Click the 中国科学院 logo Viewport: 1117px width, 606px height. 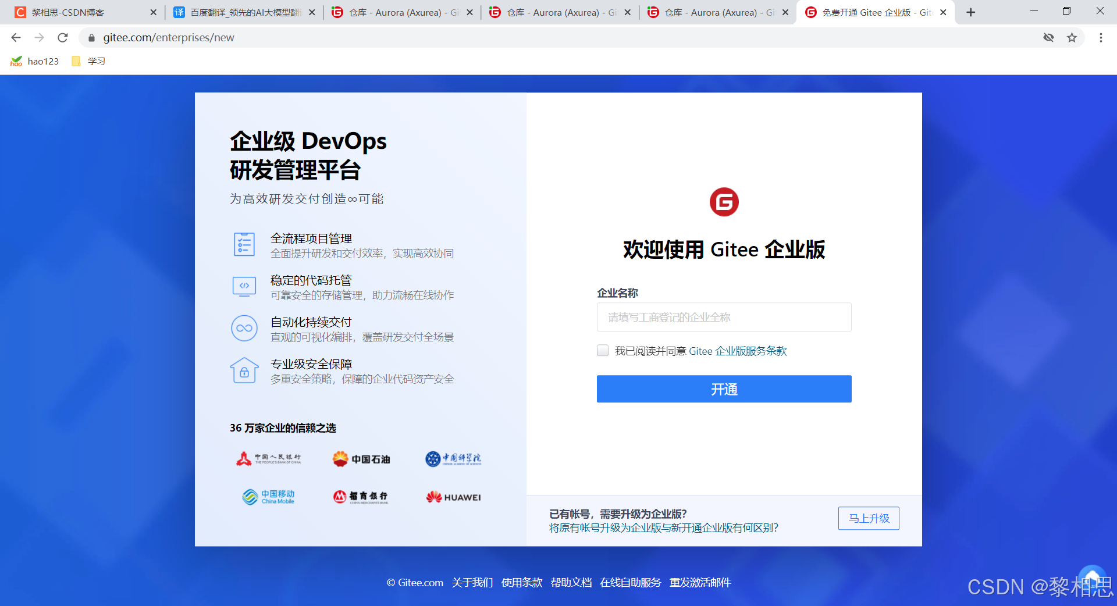[x=453, y=459]
